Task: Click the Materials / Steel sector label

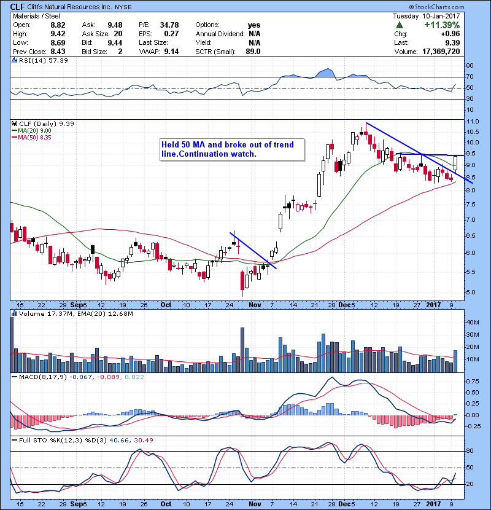Action: (36, 16)
